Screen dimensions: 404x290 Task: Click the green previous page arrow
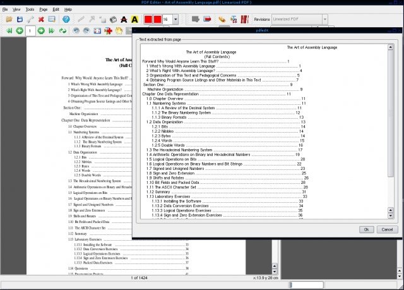click(20, 31)
